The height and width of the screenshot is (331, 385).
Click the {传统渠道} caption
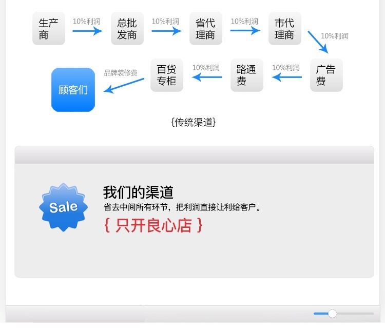click(x=194, y=122)
